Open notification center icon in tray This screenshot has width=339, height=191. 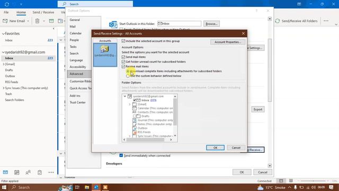coord(331,187)
